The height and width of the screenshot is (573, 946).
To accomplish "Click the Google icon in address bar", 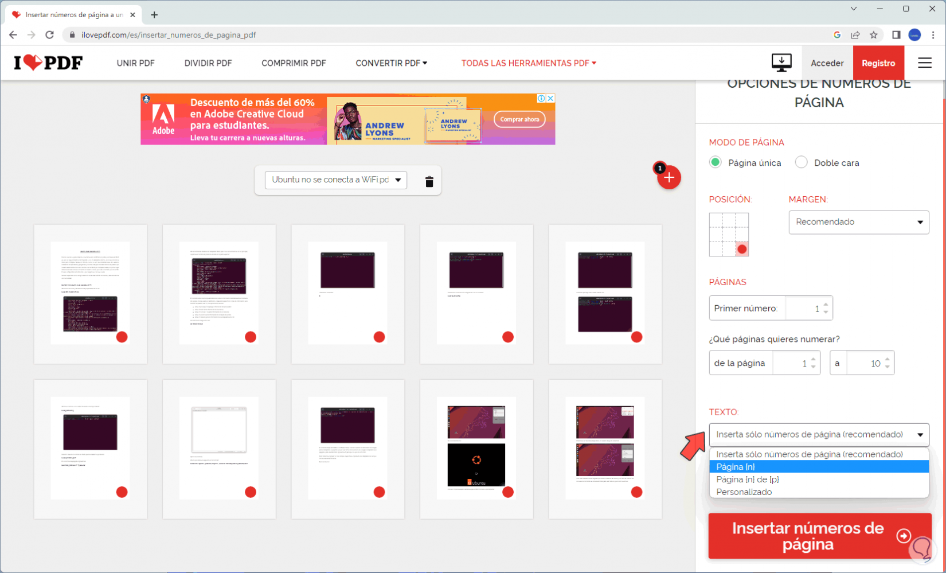I will [837, 35].
